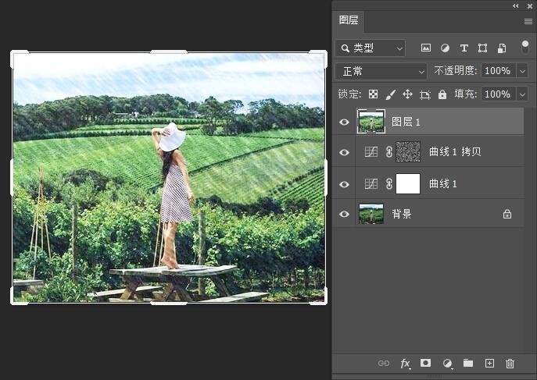Open the 填充 slider dropdown arrow
This screenshot has height=380, width=537.
tap(522, 94)
